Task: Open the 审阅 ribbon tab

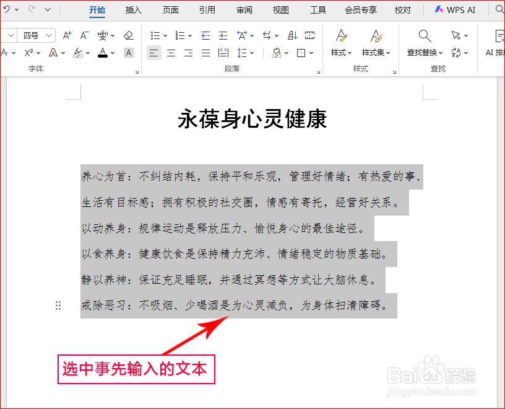Action: 244,10
